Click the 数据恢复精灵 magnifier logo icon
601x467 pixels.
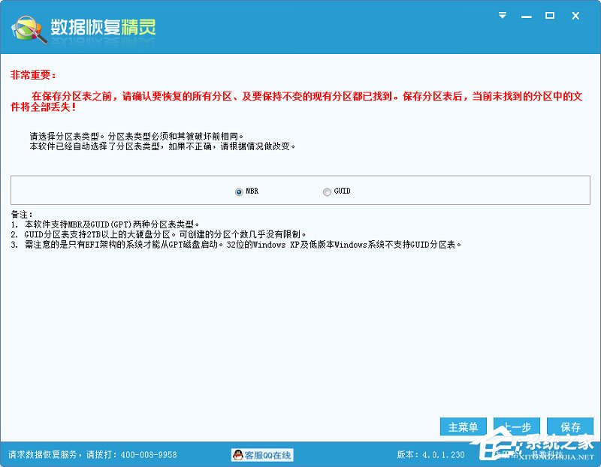29,29
